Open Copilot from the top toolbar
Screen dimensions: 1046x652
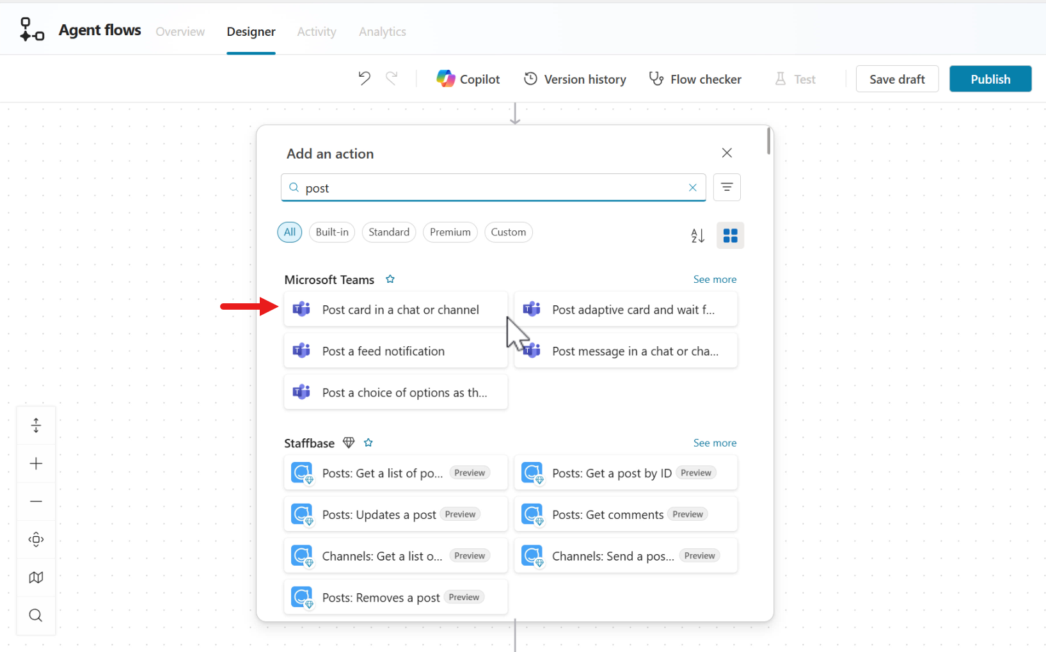click(468, 79)
